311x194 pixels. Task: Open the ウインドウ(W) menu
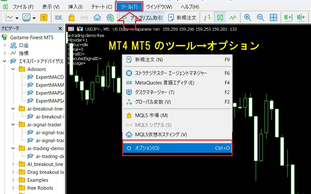pyautogui.click(x=159, y=7)
